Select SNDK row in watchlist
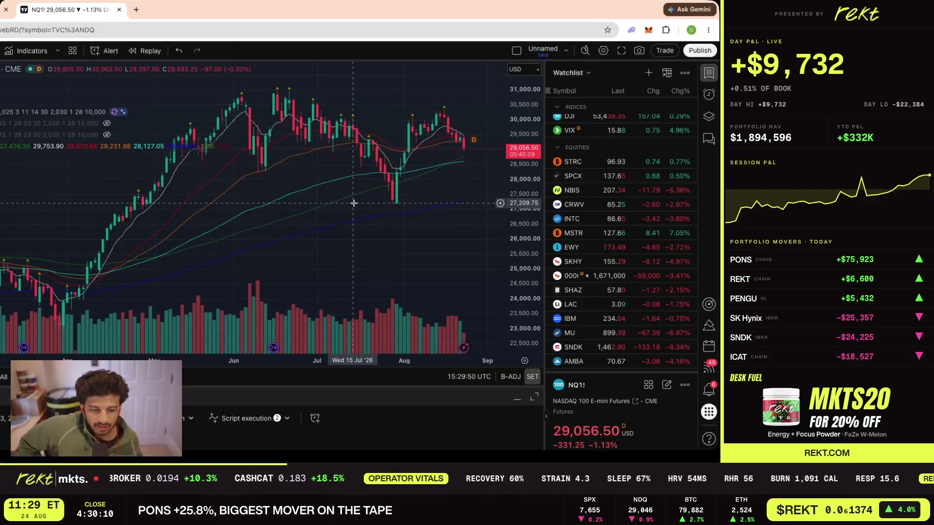Viewport: 934px width, 525px height. (621, 347)
